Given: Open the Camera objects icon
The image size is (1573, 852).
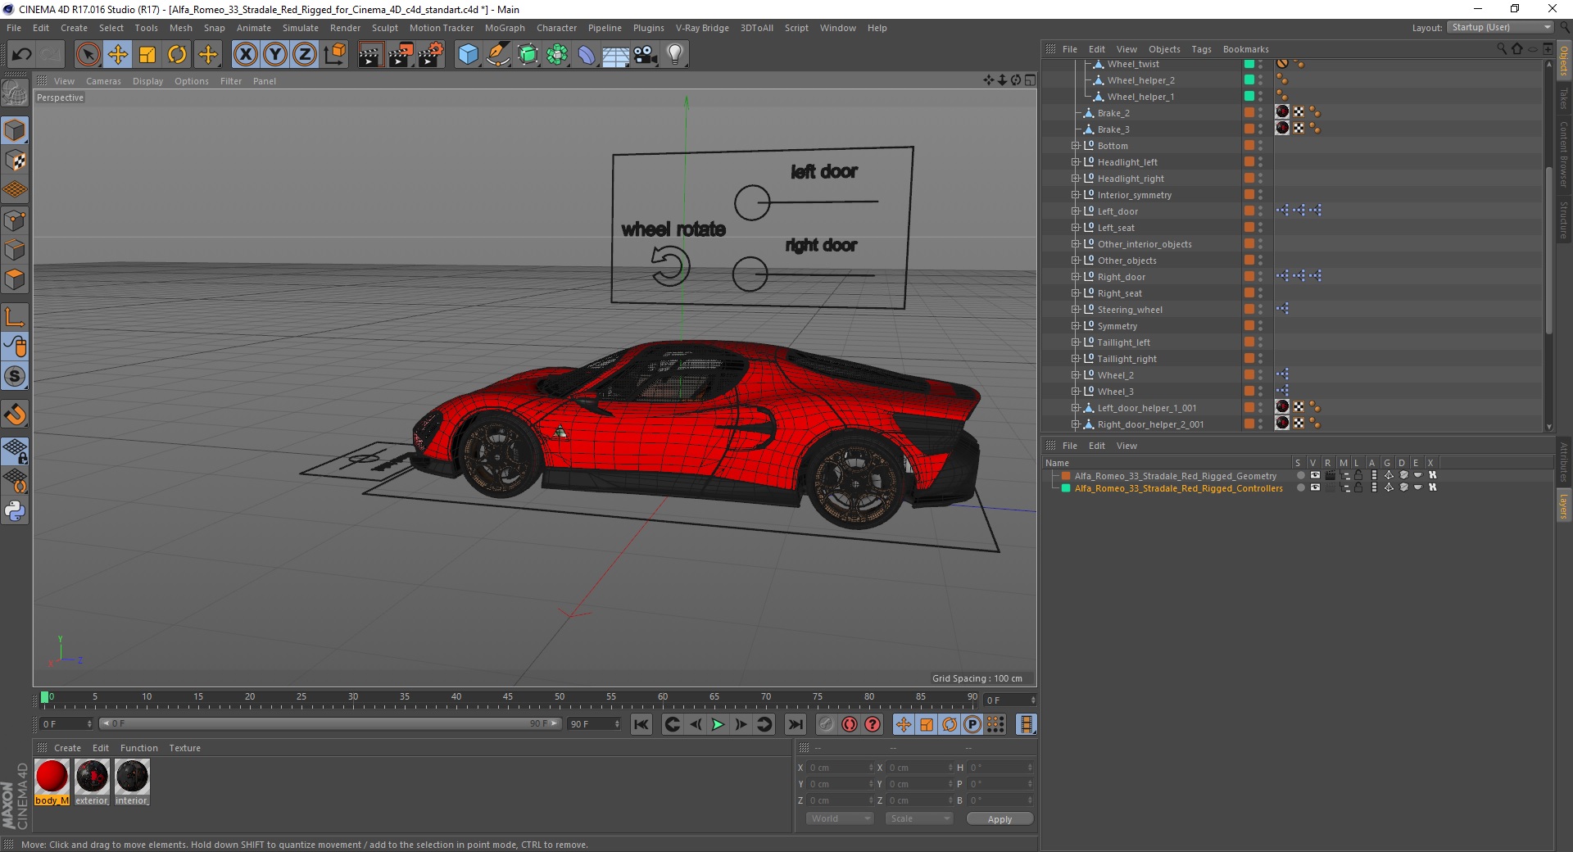Looking at the screenshot, I should tap(646, 55).
